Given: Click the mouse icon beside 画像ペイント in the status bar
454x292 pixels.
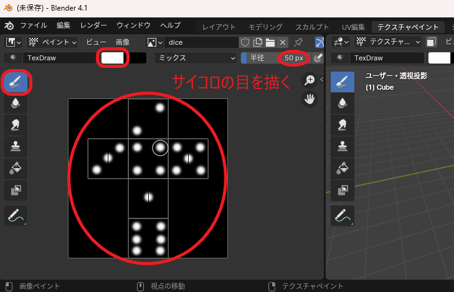Looking at the screenshot, I should click(x=9, y=286).
